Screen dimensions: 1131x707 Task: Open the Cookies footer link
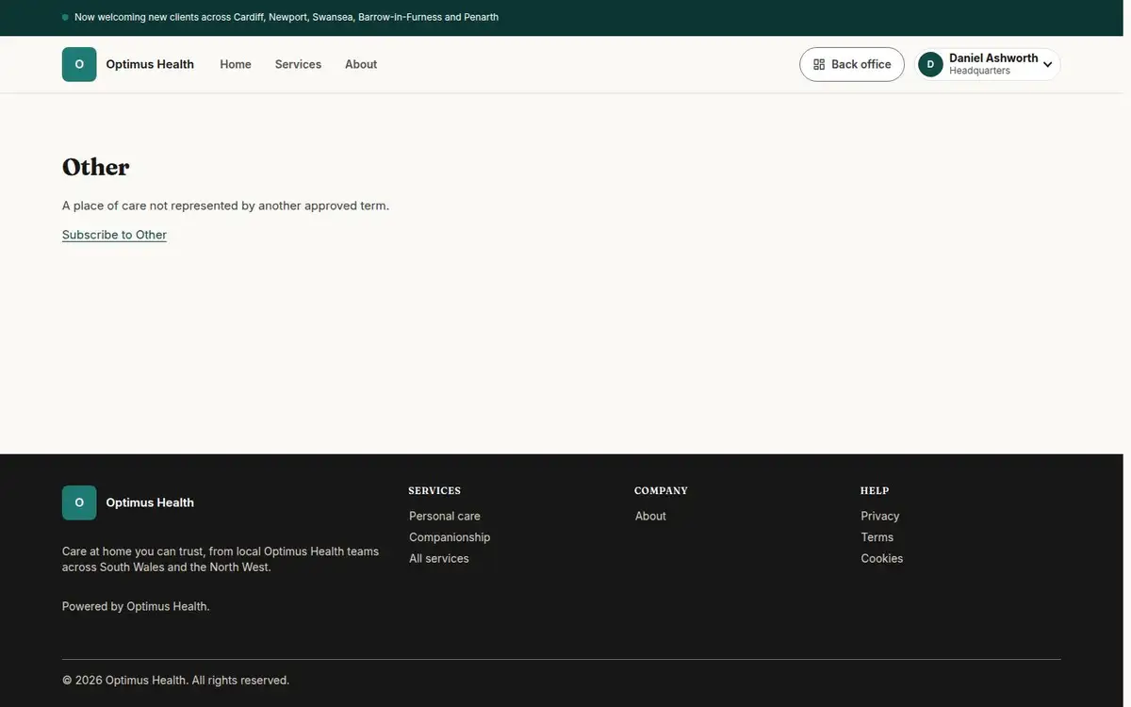882,558
